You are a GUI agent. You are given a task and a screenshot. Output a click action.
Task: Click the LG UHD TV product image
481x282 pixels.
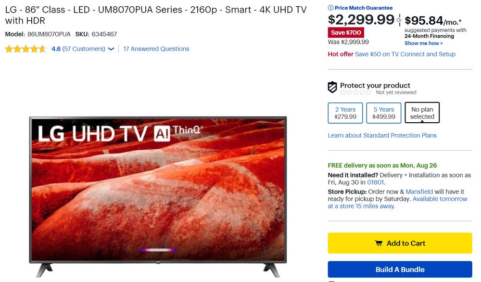(158, 197)
